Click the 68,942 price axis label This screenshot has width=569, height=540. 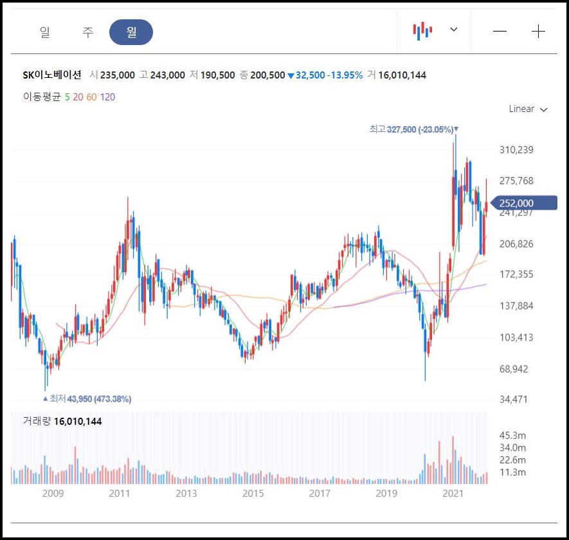[x=514, y=369]
